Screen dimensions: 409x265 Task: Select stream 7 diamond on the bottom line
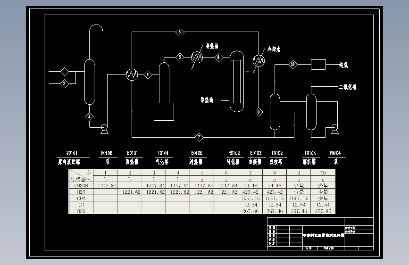coord(199,137)
